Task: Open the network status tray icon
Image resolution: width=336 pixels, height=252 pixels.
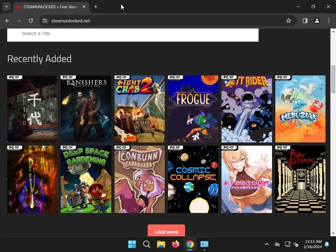Action: click(287, 244)
